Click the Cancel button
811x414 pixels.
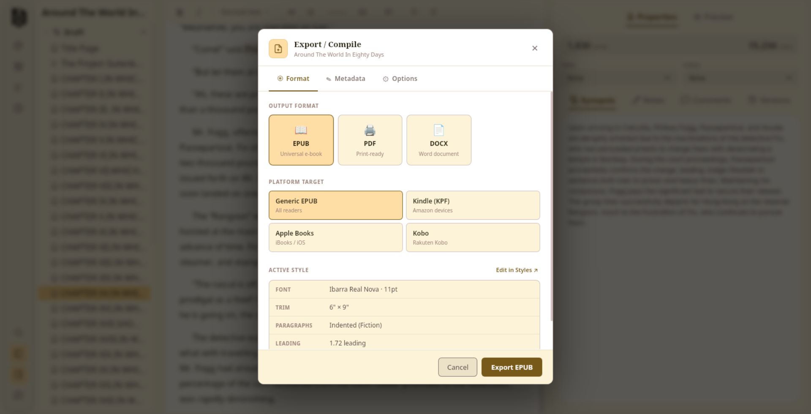click(x=458, y=367)
